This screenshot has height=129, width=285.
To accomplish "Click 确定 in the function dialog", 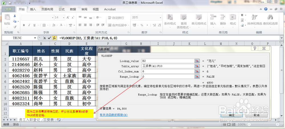I will pos(231,115).
